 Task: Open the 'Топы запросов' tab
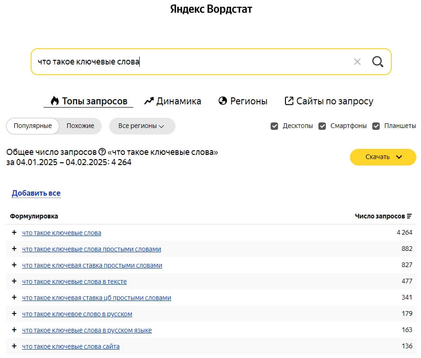pos(89,101)
